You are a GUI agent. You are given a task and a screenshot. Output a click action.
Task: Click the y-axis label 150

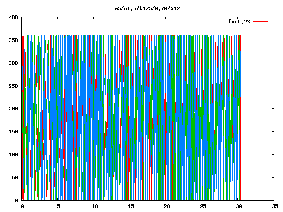(13, 132)
